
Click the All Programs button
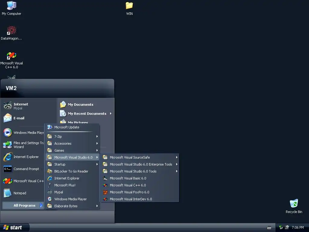click(x=23, y=205)
